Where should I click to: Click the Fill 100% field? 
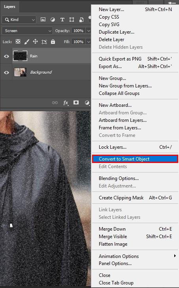79,42
